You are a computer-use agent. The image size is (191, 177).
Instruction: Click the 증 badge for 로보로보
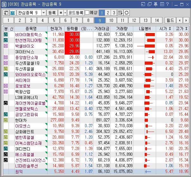(x=6, y=86)
